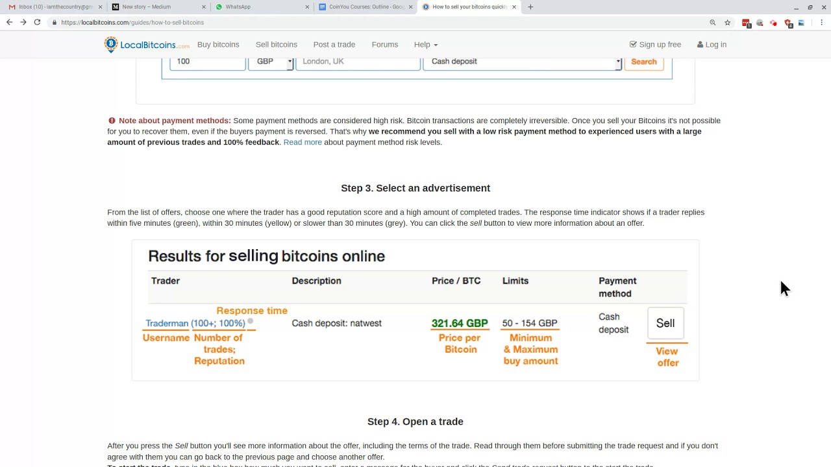831x467 pixels.
Task: Click the LocalBitcoins logo
Action: [147, 45]
